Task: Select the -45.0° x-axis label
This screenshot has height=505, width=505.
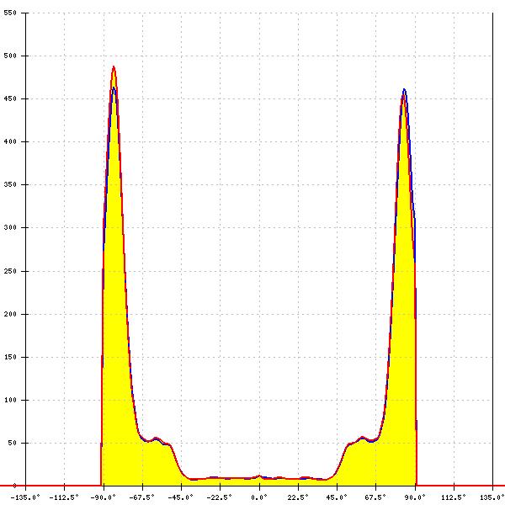Action: pyautogui.click(x=182, y=497)
